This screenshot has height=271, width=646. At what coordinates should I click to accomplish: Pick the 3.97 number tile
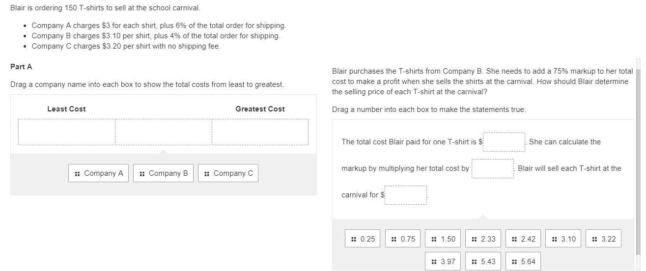coord(443,262)
